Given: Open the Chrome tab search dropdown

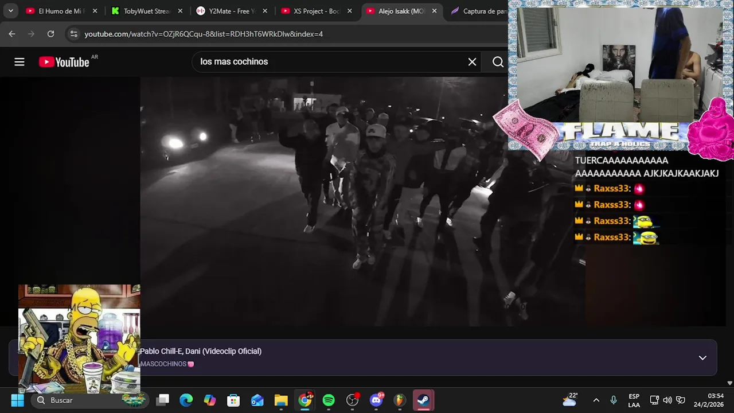Looking at the screenshot, I should (x=10, y=11).
